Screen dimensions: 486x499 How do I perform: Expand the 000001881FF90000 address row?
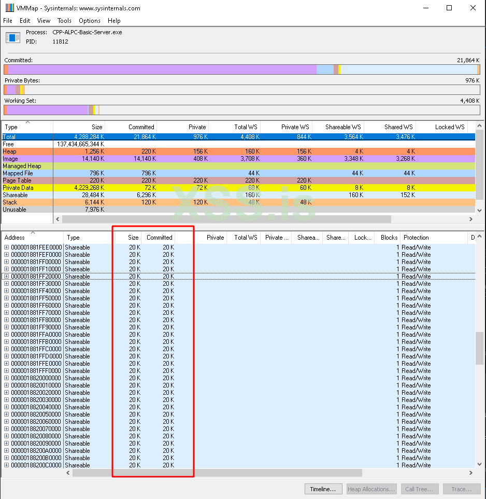pyautogui.click(x=7, y=327)
